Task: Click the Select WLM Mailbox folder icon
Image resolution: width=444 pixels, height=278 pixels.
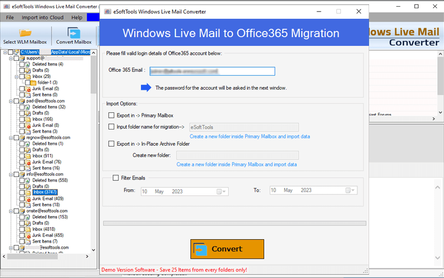Action: (x=25, y=33)
